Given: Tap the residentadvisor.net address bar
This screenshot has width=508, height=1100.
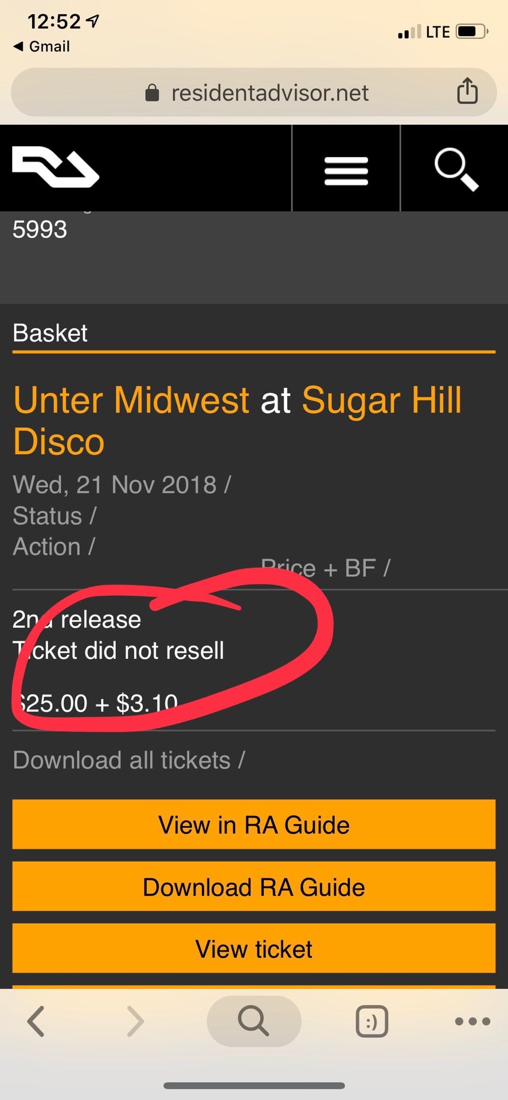Looking at the screenshot, I should [x=254, y=92].
